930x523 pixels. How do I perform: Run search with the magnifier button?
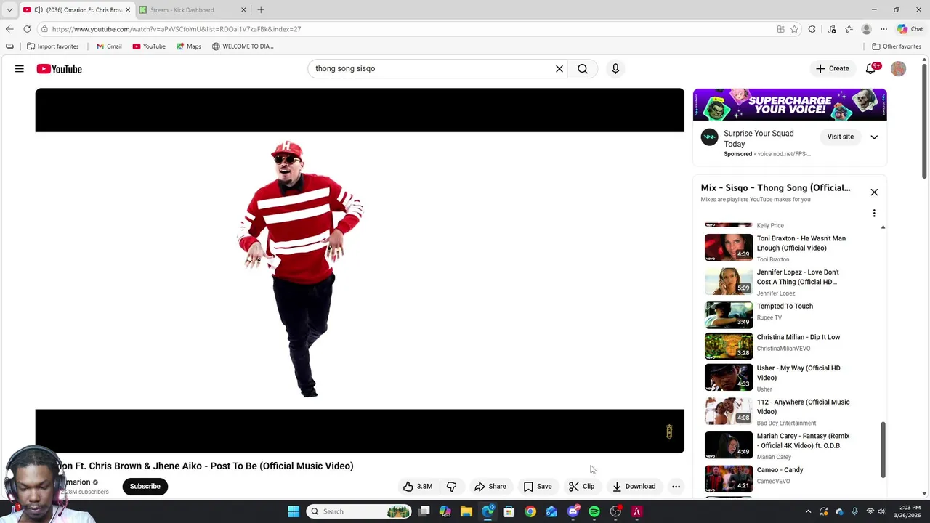[583, 69]
